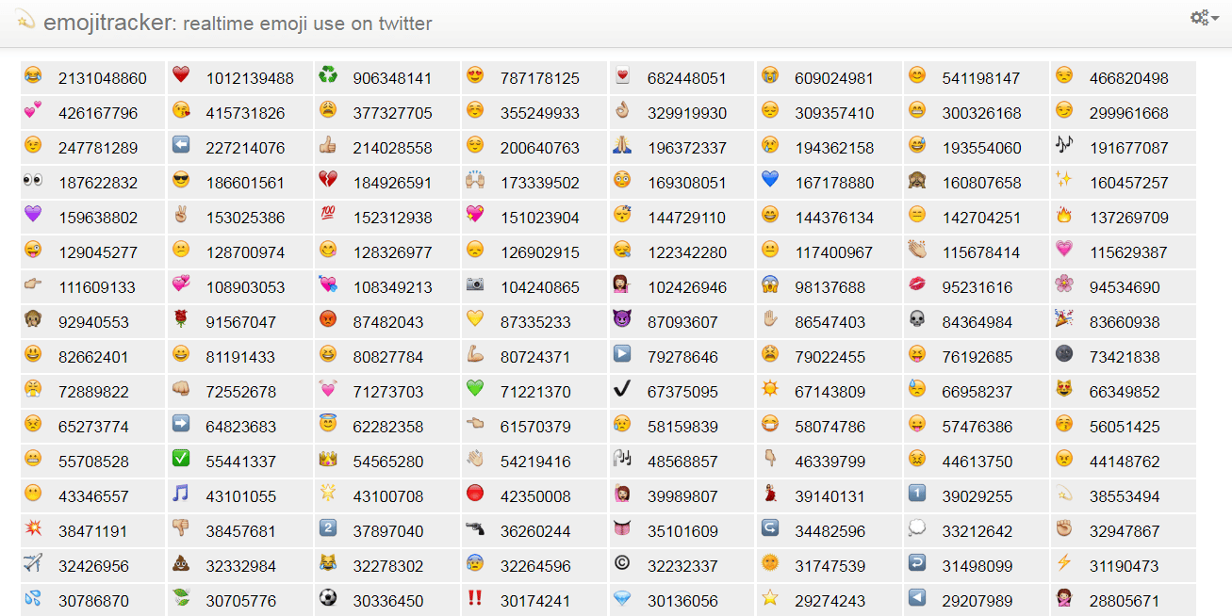Select the pistol emoji
This screenshot has width=1232, height=616.
475,530
